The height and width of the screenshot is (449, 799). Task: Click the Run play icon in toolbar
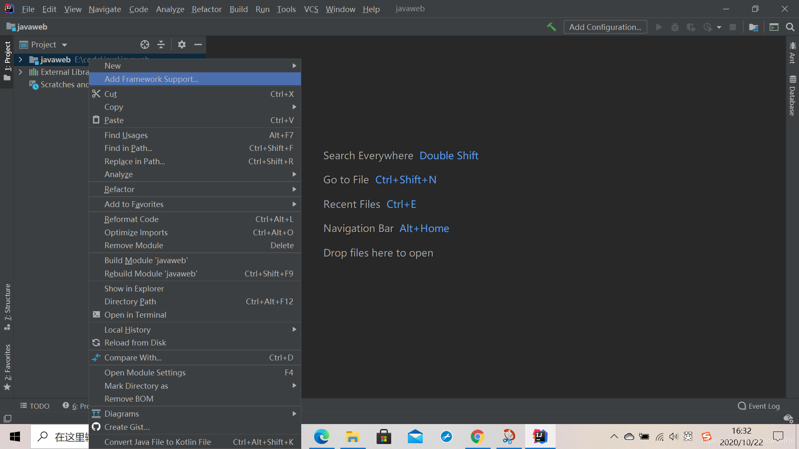pyautogui.click(x=659, y=27)
